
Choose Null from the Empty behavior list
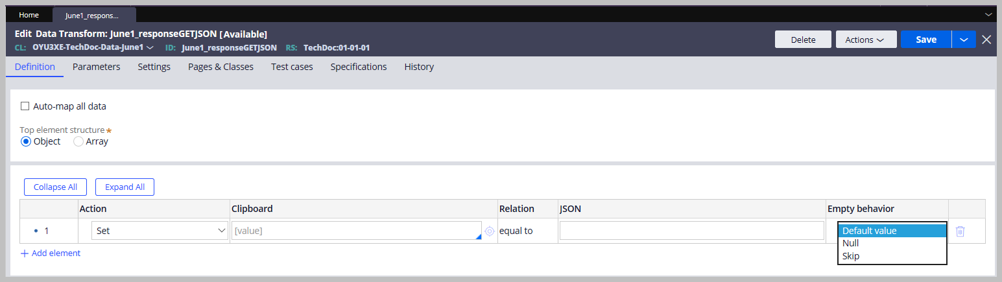pyautogui.click(x=851, y=243)
